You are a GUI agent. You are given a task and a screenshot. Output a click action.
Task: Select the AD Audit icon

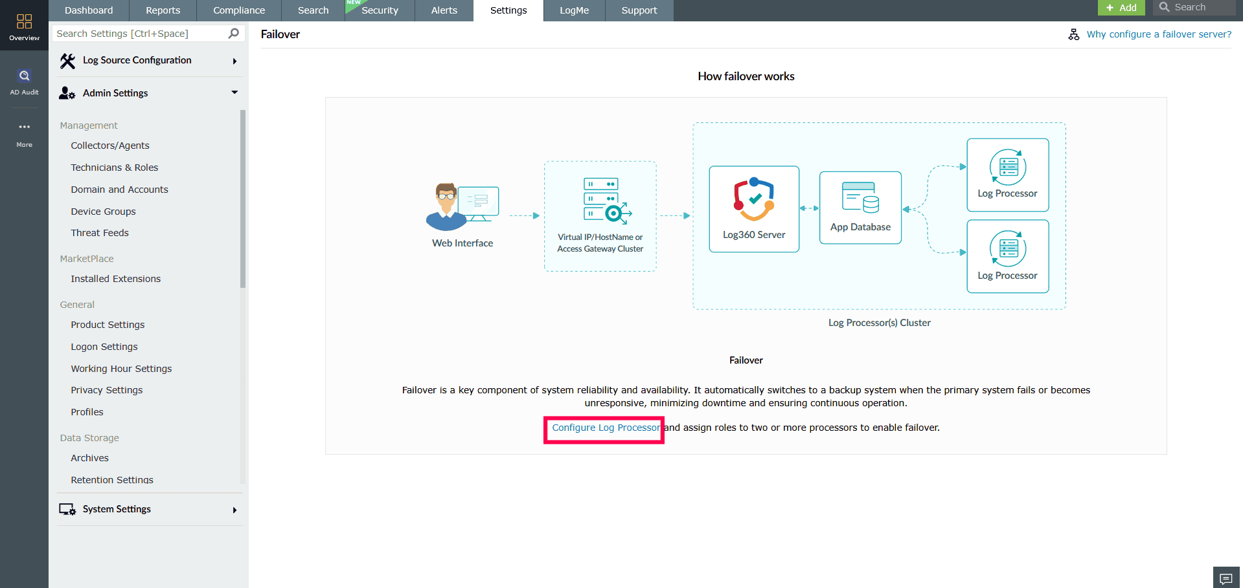tap(24, 76)
